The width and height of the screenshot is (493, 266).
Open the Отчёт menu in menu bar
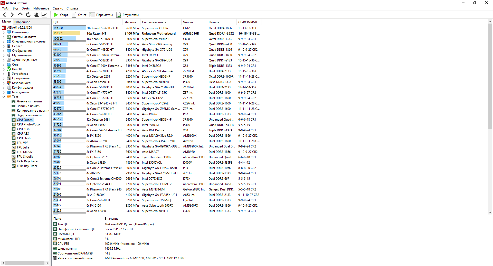tap(26, 8)
